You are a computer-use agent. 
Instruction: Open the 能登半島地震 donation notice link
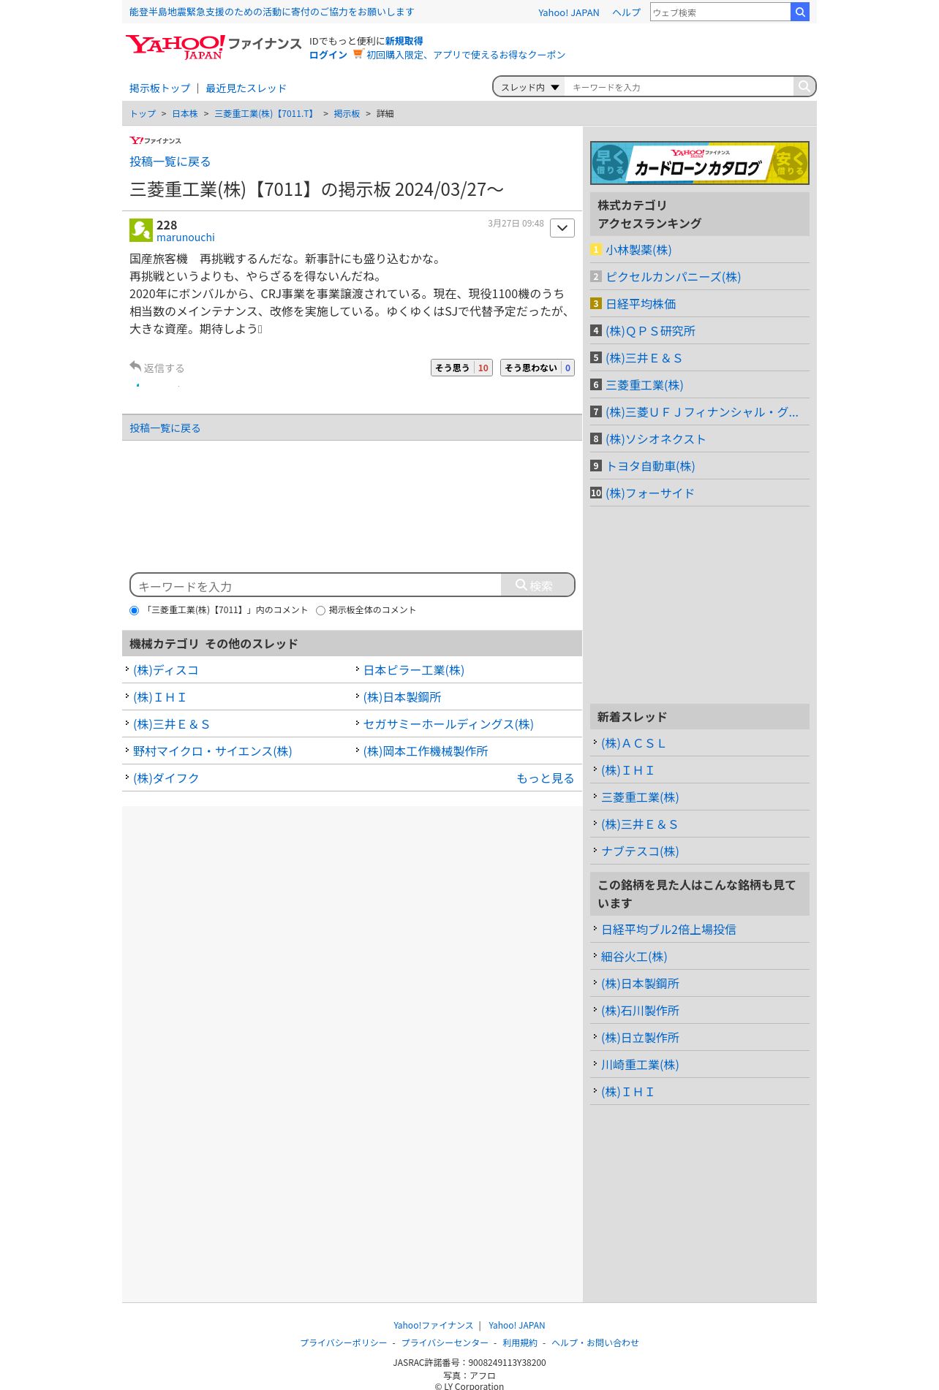pyautogui.click(x=271, y=12)
